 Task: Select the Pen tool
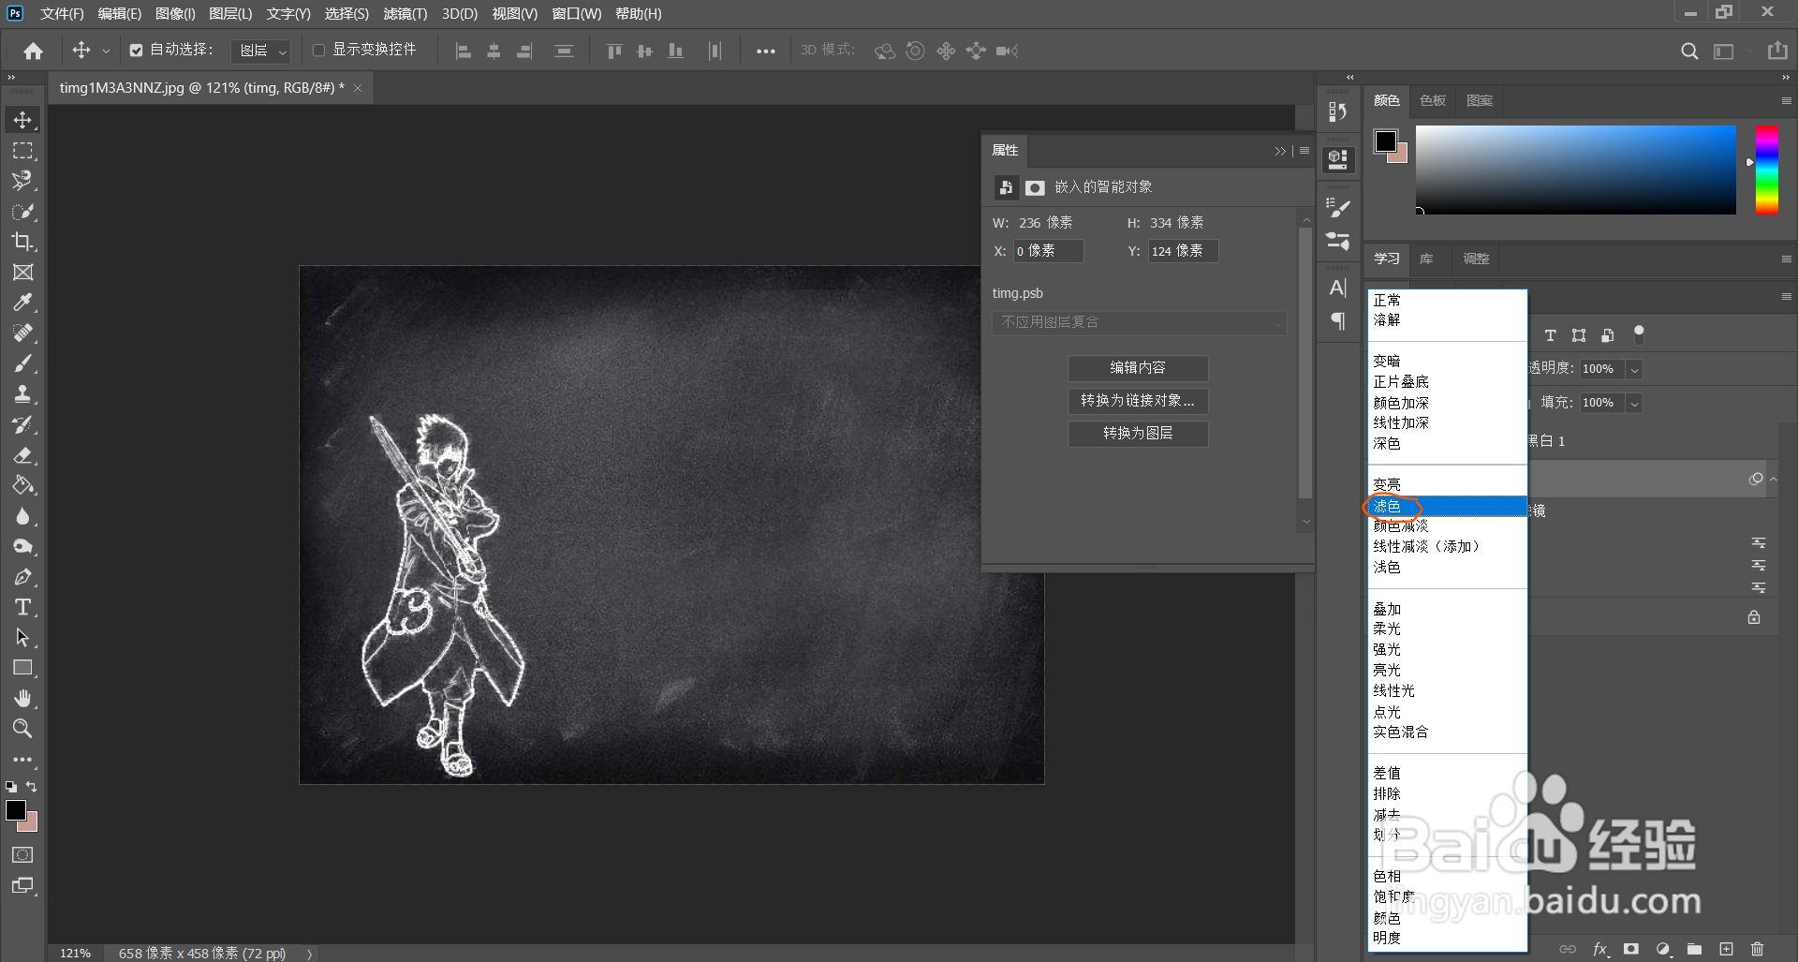[x=22, y=577]
